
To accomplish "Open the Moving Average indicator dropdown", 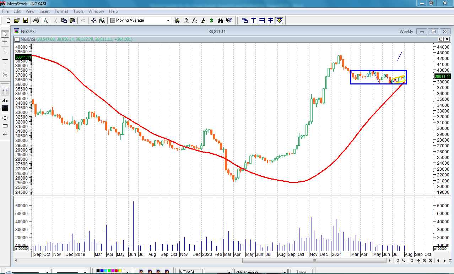I will (168, 21).
